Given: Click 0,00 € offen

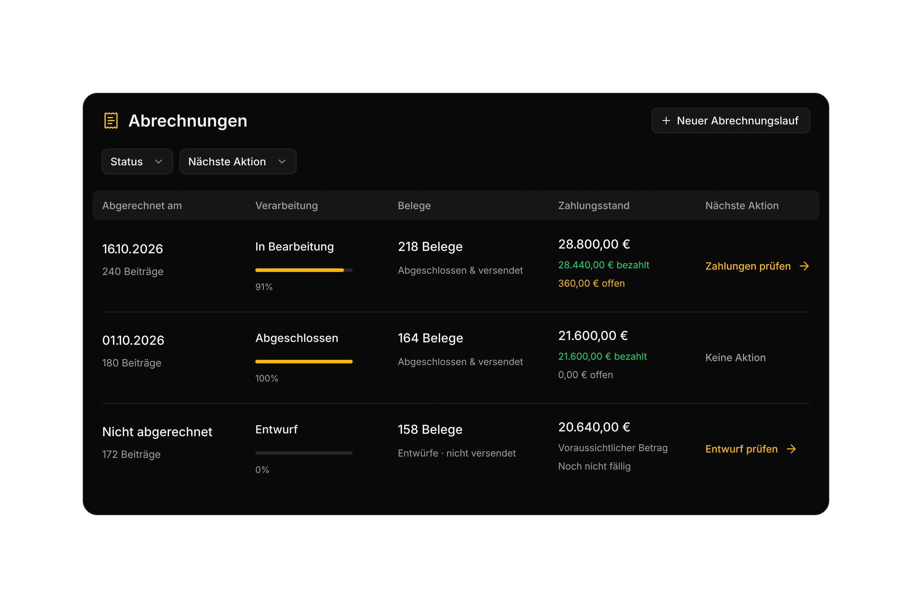Looking at the screenshot, I should [585, 375].
